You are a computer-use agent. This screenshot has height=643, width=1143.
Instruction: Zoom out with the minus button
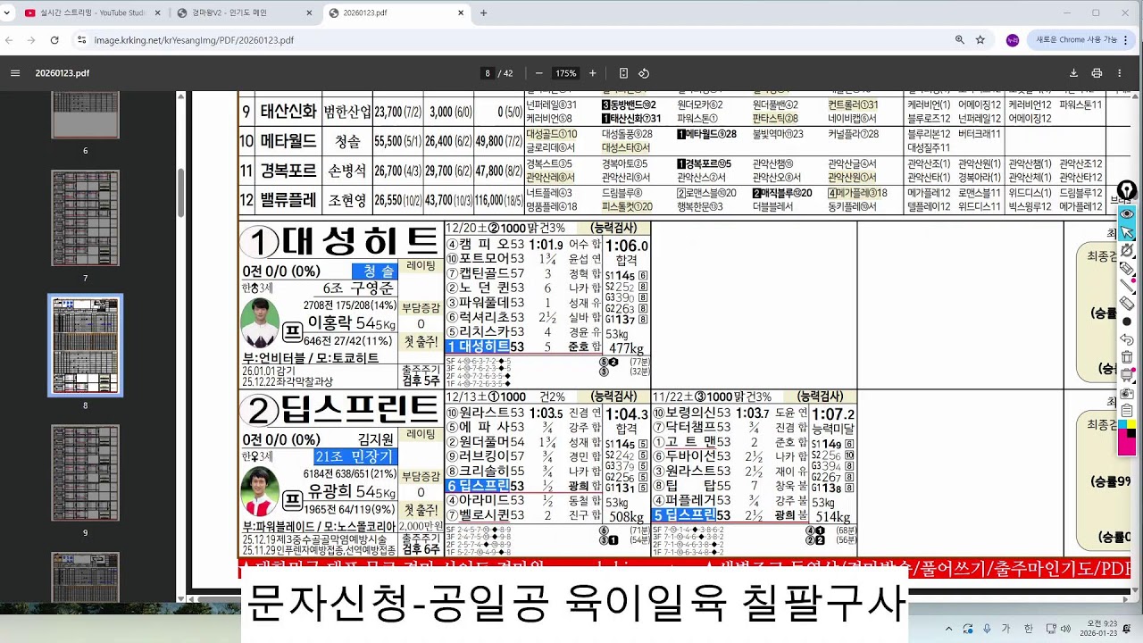(x=538, y=73)
